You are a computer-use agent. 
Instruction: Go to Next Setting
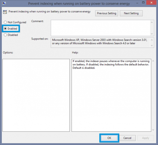pyautogui.click(x=131, y=13)
